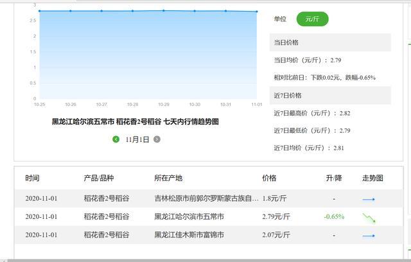Click the 价格 column header
411x262 pixels.
[269, 178]
